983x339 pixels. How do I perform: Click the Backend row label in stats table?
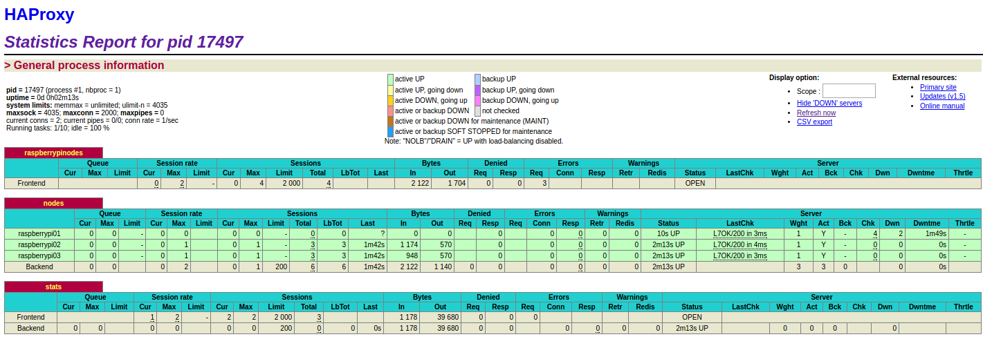pyautogui.click(x=31, y=328)
